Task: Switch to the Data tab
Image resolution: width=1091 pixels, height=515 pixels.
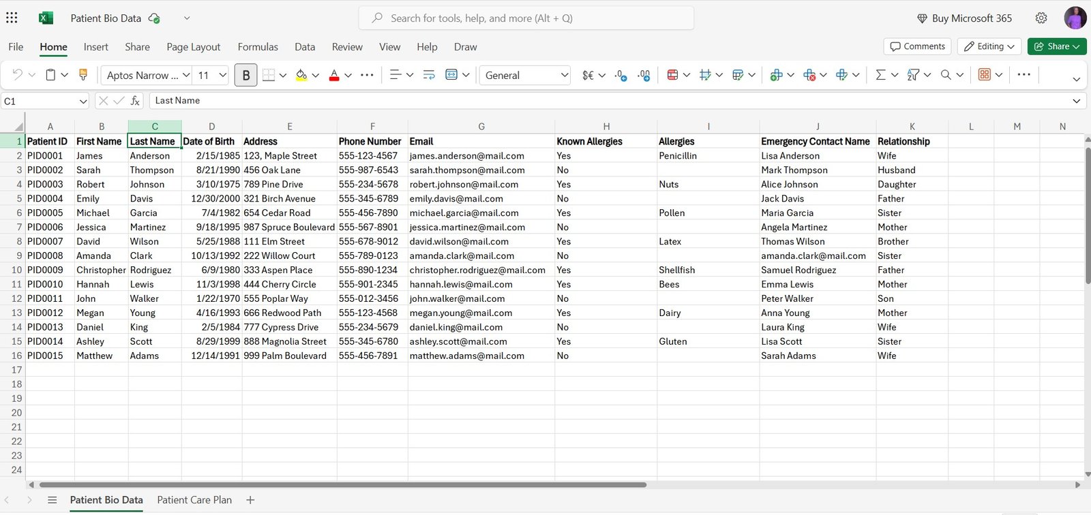Action: 305,47
